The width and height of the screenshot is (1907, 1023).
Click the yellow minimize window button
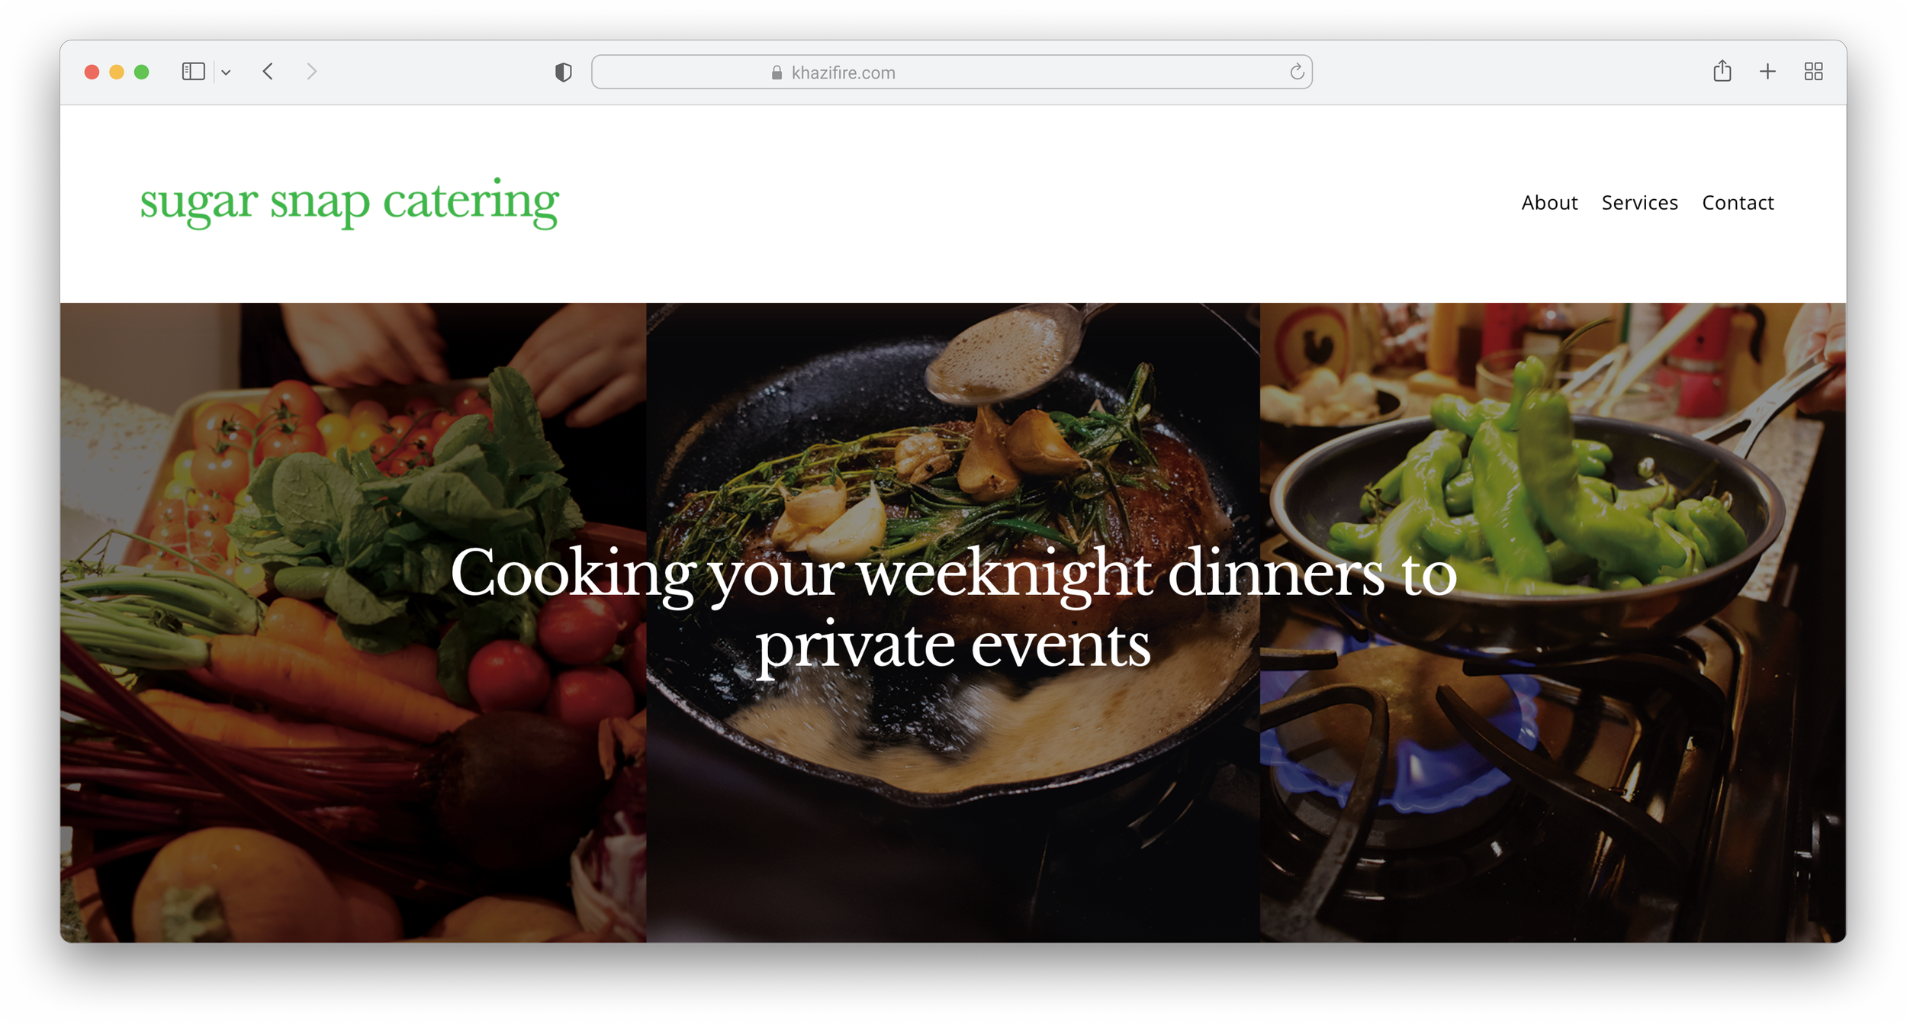[x=117, y=72]
